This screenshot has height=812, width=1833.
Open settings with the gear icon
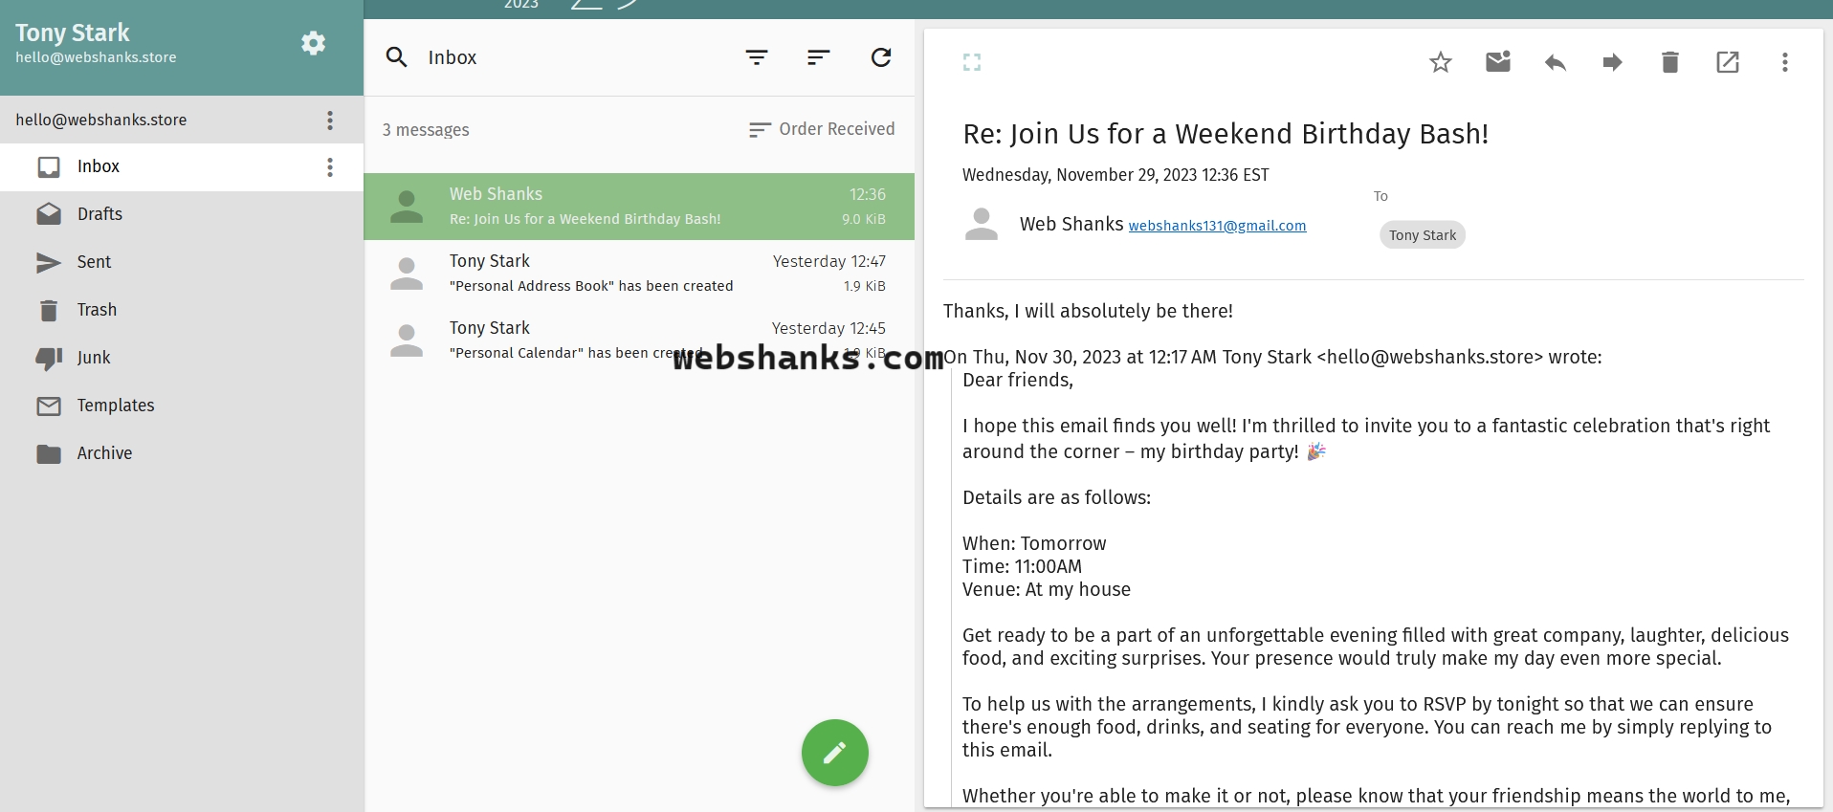tap(313, 43)
